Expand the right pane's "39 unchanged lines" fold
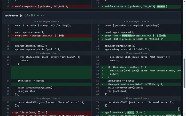The image size is (186, 116). [x=136, y=53]
